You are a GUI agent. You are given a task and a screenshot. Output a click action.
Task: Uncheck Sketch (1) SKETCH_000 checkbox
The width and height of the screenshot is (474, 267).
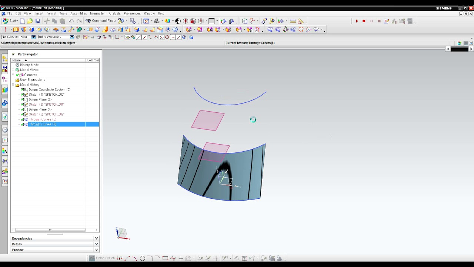pos(22,95)
